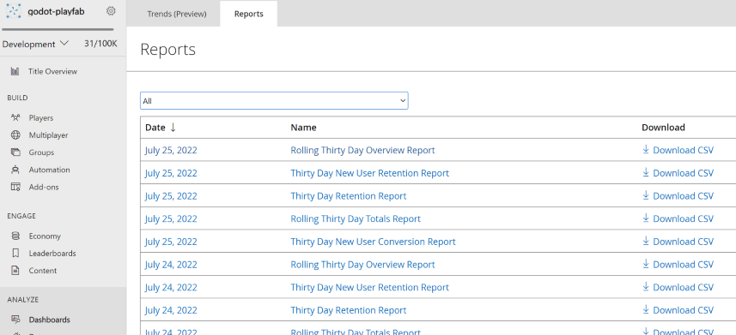736x335 pixels.
Task: Toggle sort arrow on Date column
Action: (173, 128)
